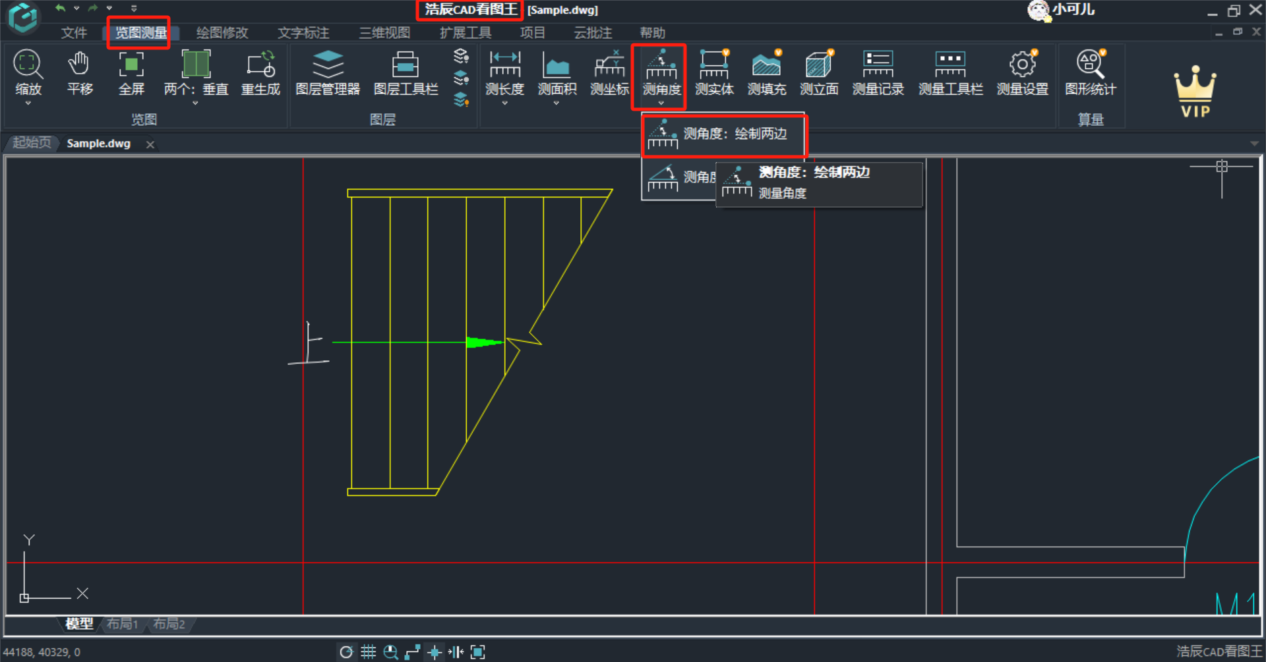Expand the 测长度 dropdown arrow
This screenshot has width=1266, height=662.
click(x=505, y=103)
